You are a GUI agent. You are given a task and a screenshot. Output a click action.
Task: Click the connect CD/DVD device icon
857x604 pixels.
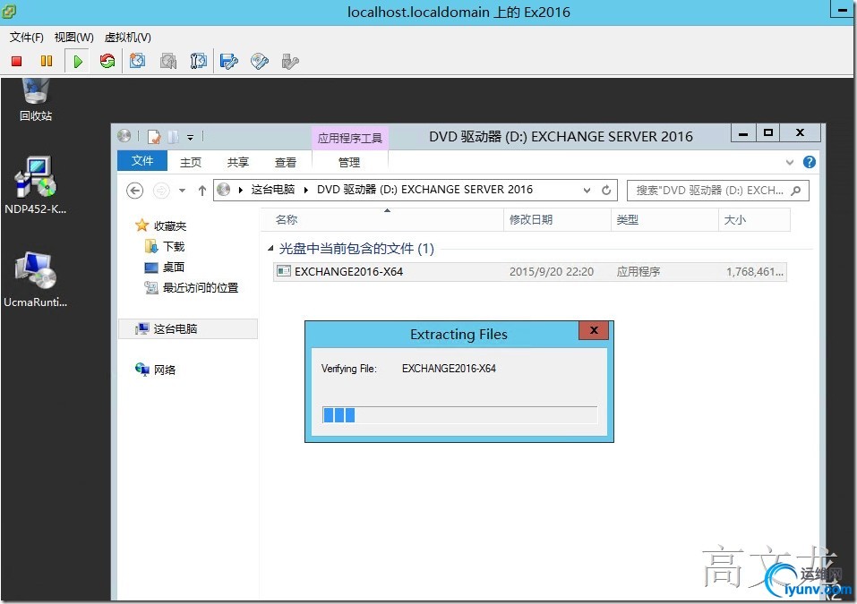click(259, 61)
